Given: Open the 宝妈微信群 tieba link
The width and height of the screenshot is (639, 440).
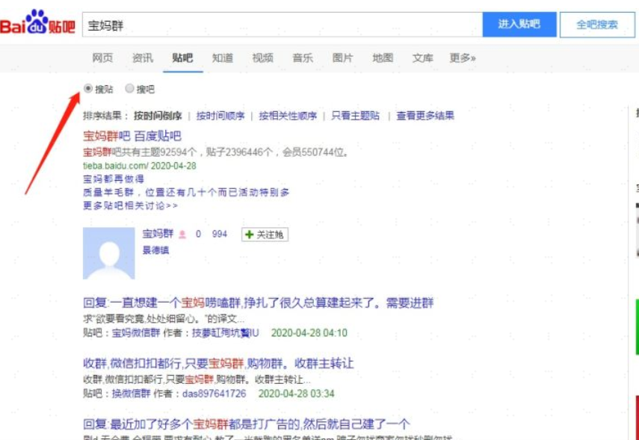Looking at the screenshot, I should (x=136, y=333).
